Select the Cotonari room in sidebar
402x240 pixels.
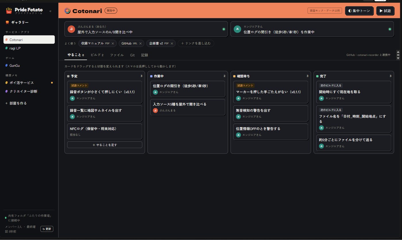point(29,40)
